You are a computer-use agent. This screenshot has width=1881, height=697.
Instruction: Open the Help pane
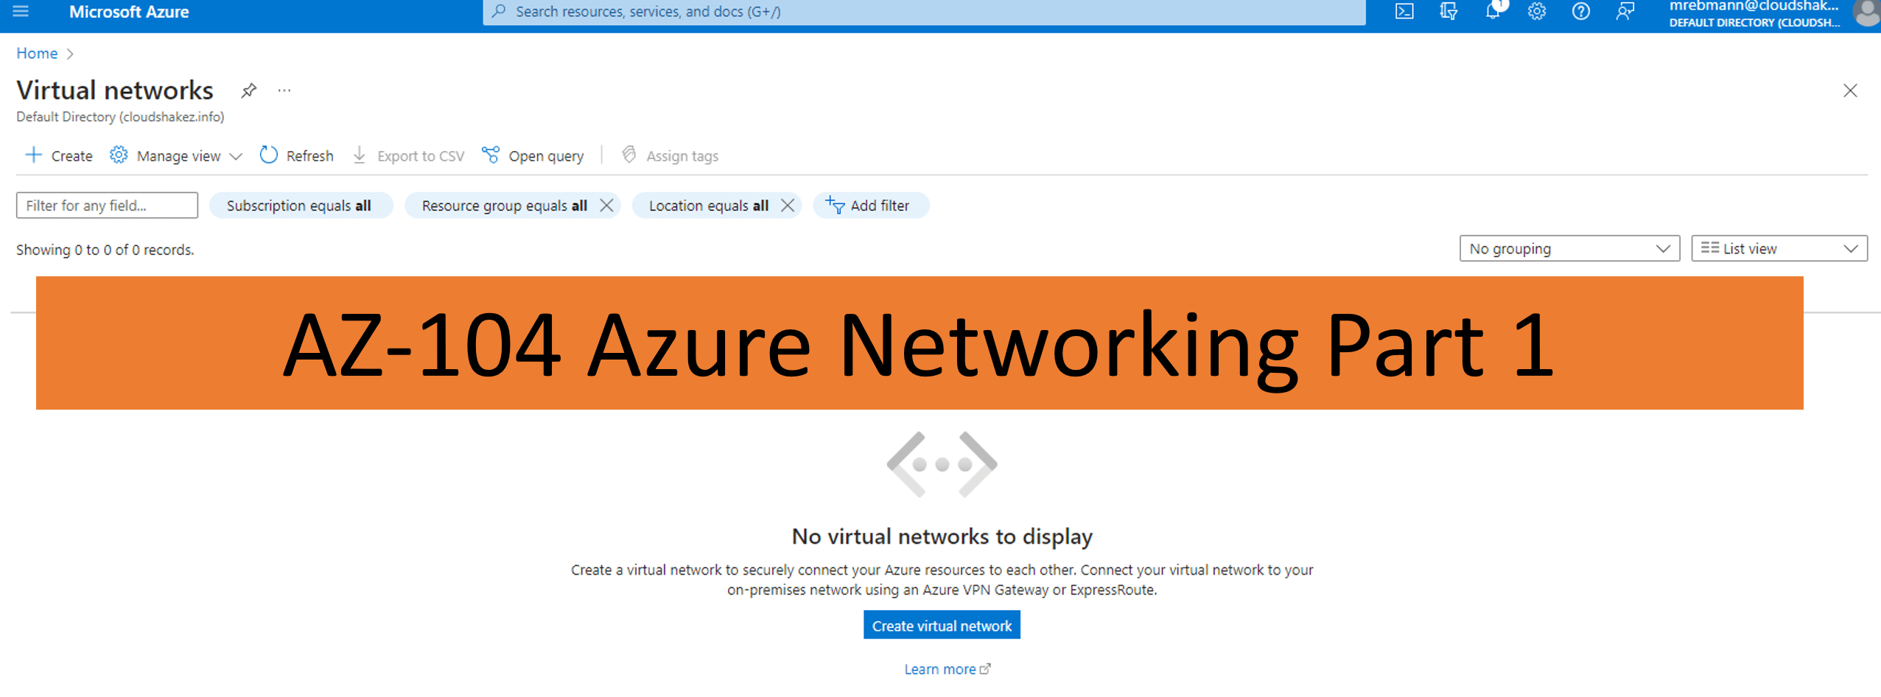(x=1581, y=11)
